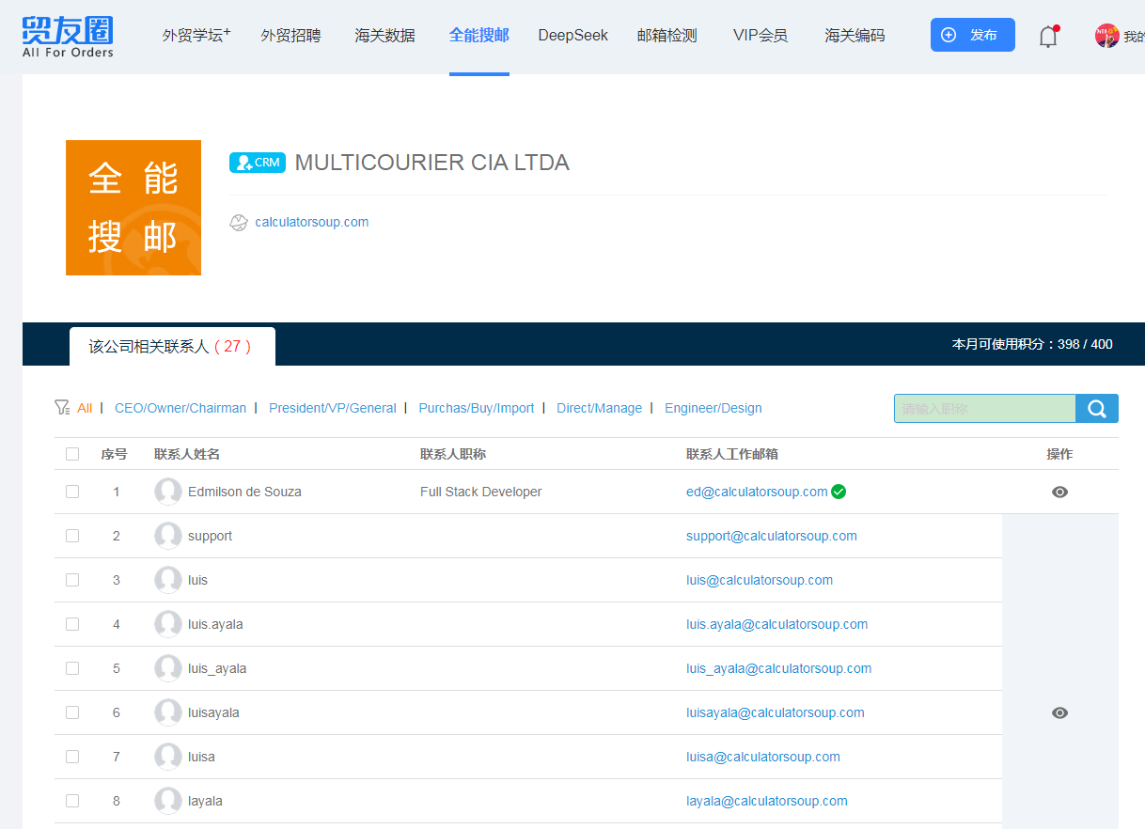The width and height of the screenshot is (1145, 829).
Task: Click eye icon in the luisayala row
Action: point(1059,712)
